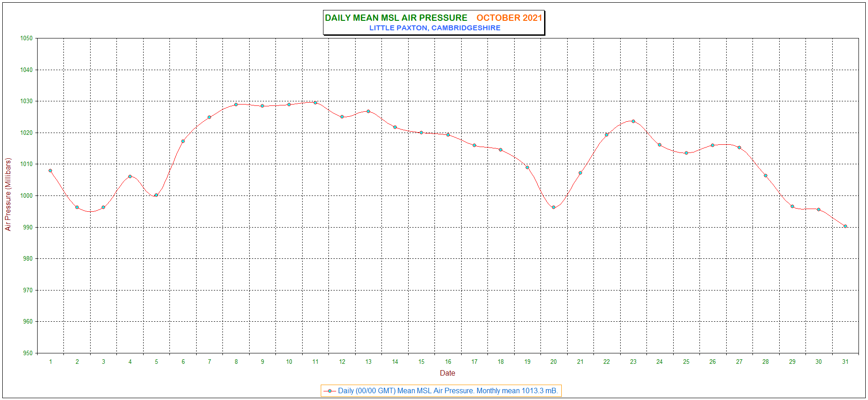The height and width of the screenshot is (400, 868).
Task: Select the data point for date 15
Action: (421, 133)
